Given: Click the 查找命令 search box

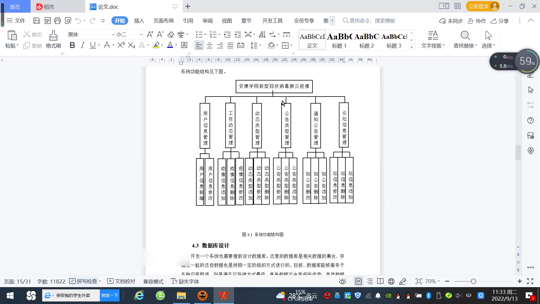Looking at the screenshot, I should coord(372,21).
